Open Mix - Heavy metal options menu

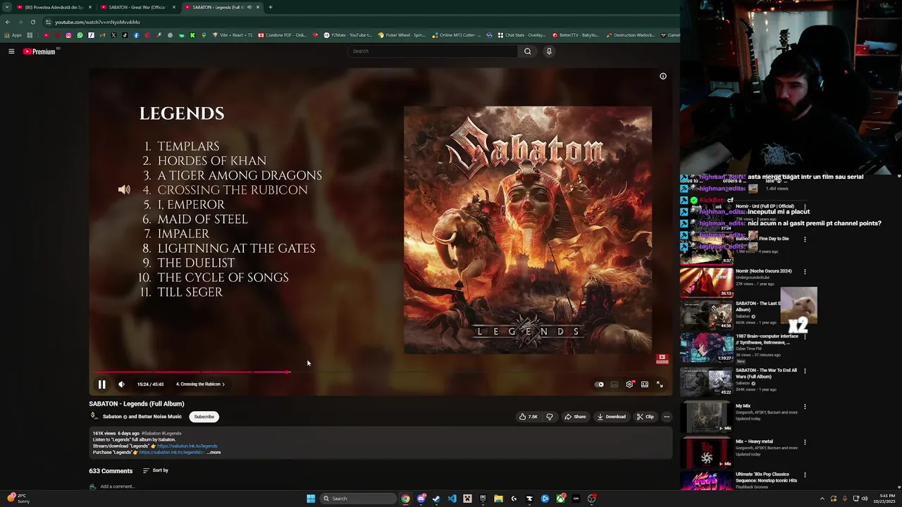[805, 442]
